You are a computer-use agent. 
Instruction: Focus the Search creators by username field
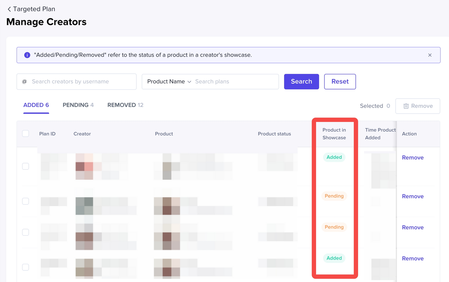[82, 82]
